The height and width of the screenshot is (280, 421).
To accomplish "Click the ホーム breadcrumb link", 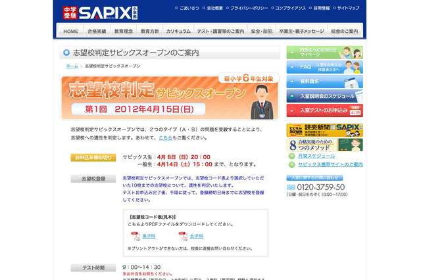I will [x=72, y=66].
